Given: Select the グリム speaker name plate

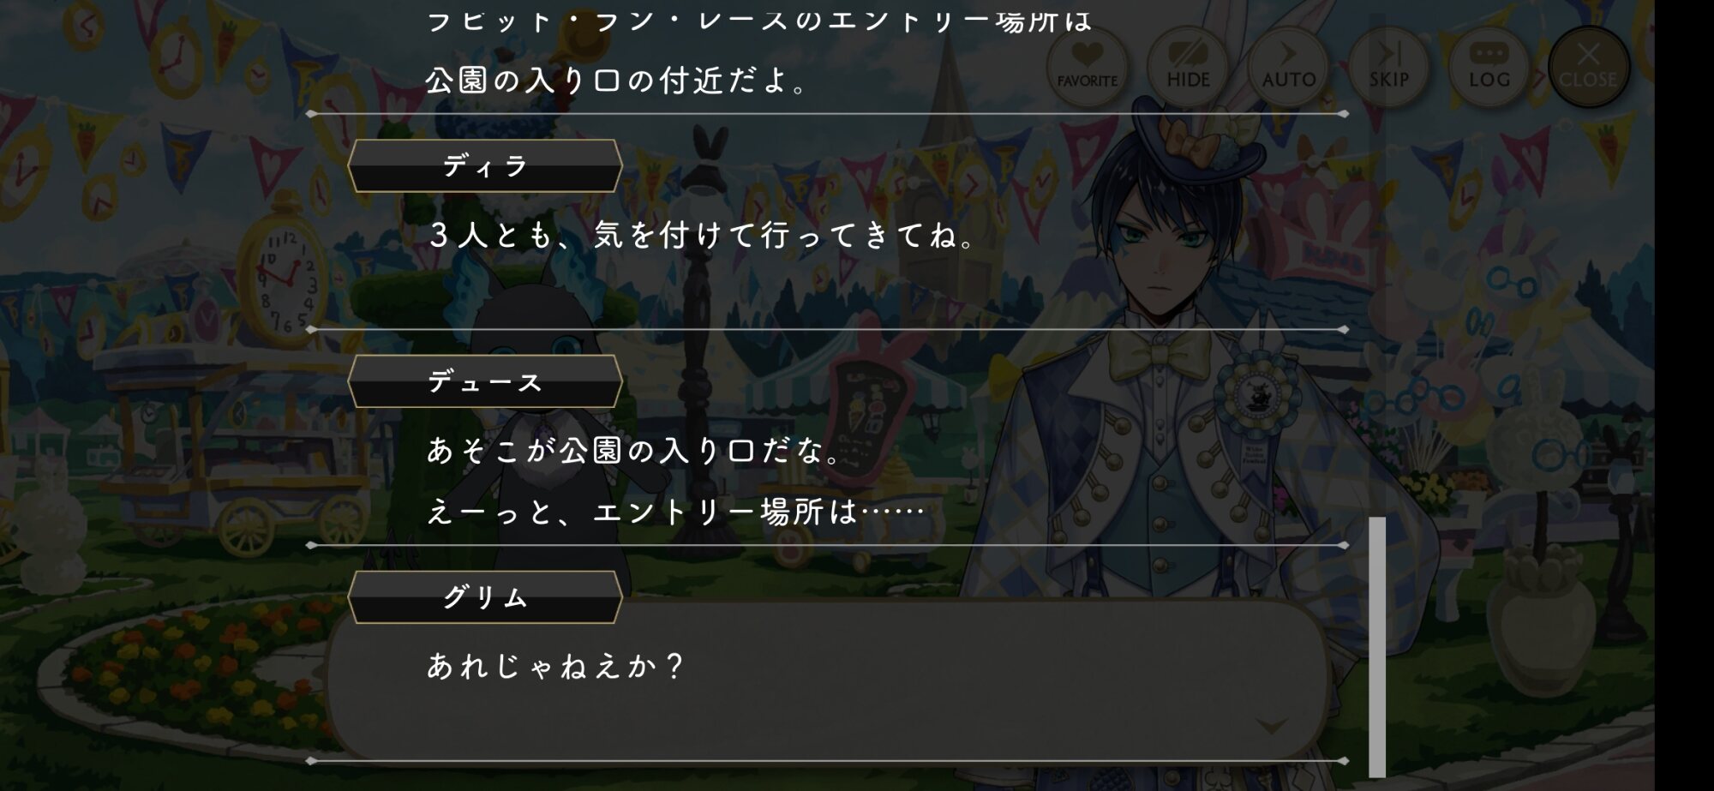Looking at the screenshot, I should pos(485,597).
